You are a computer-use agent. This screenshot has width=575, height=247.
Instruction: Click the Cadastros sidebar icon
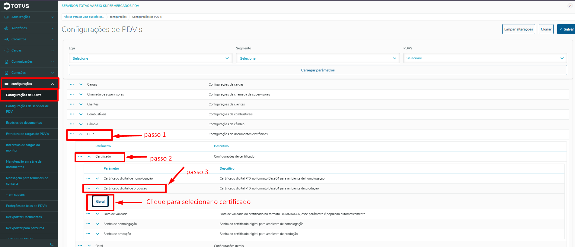(x=6, y=39)
